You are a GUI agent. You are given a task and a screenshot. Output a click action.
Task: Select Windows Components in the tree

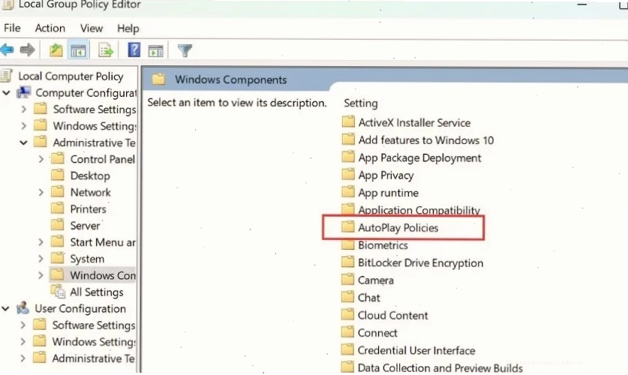[x=103, y=275]
